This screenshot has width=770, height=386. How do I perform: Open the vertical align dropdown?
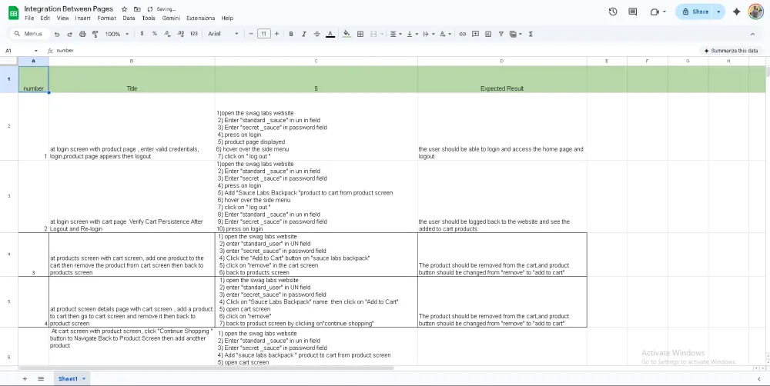click(x=412, y=34)
